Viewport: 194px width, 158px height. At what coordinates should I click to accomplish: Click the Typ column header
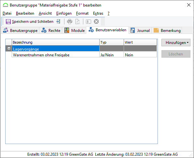[111, 42]
